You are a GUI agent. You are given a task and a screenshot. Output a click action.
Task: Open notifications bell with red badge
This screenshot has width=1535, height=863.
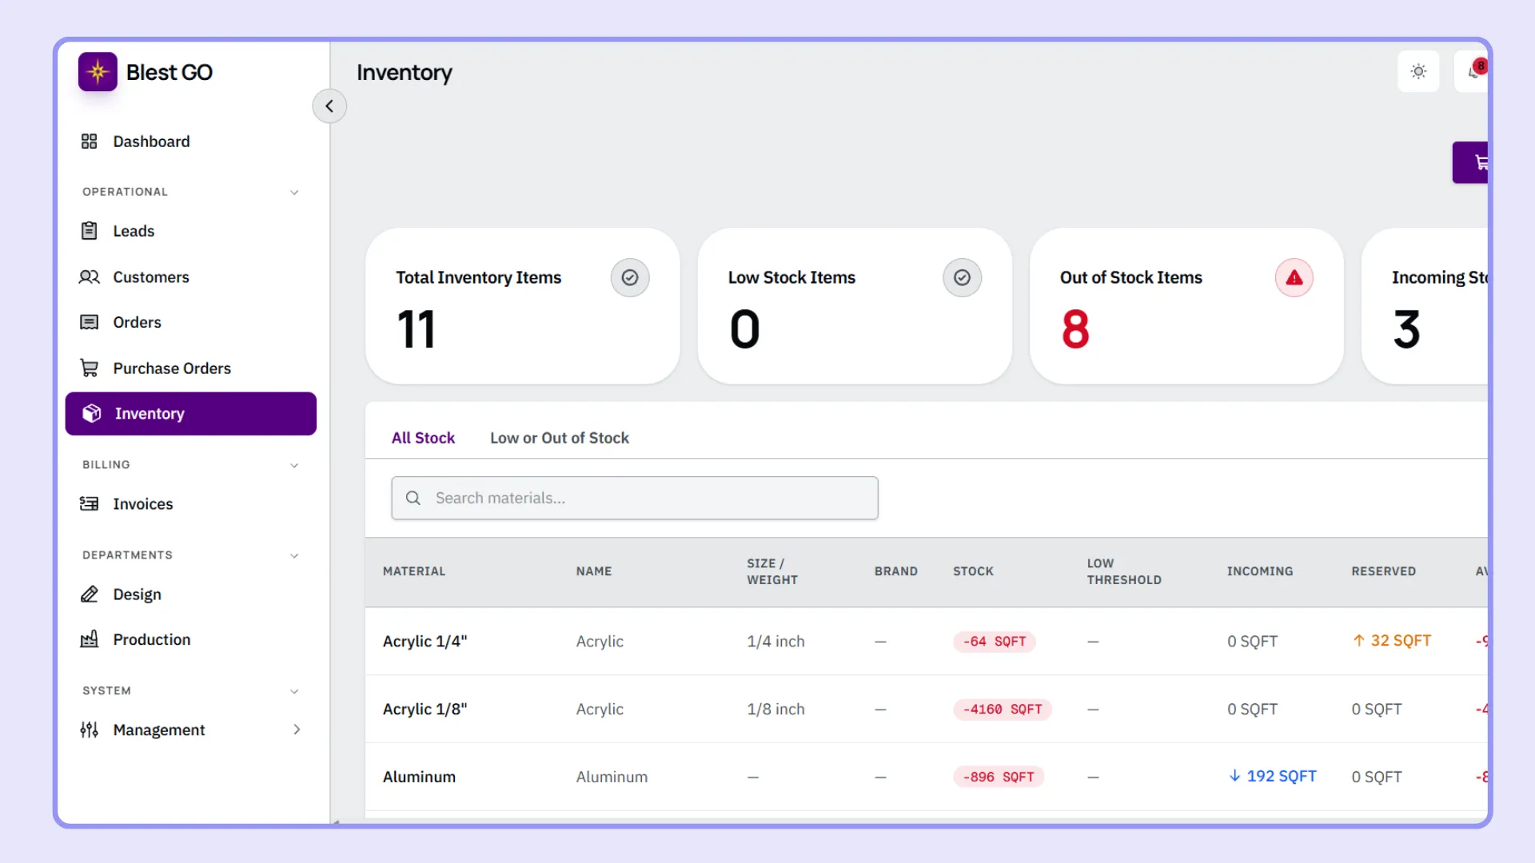click(1473, 71)
